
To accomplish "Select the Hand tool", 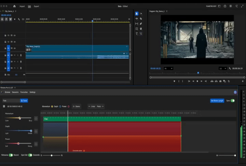I will tap(141, 29).
